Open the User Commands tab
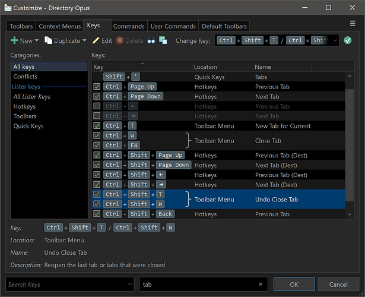 point(173,26)
